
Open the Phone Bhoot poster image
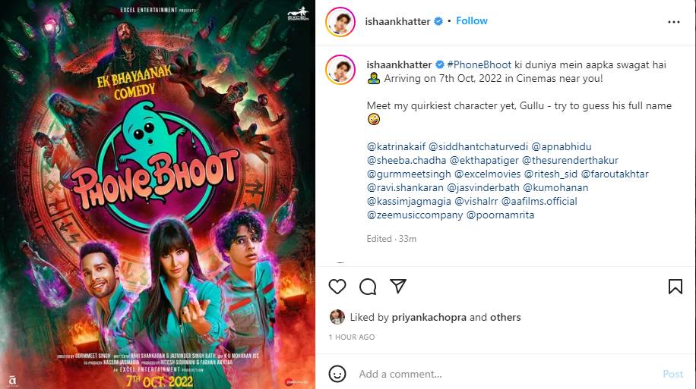point(157,194)
